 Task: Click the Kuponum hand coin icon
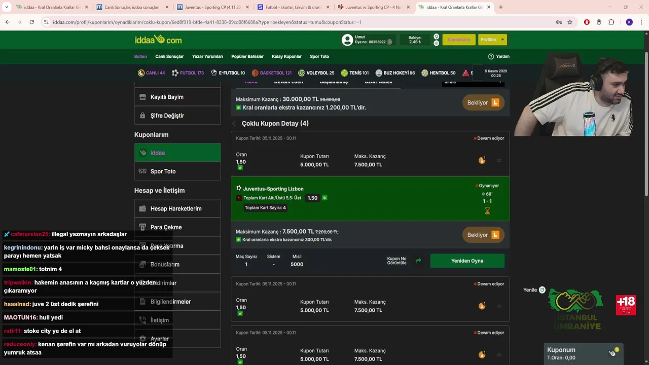point(613,352)
